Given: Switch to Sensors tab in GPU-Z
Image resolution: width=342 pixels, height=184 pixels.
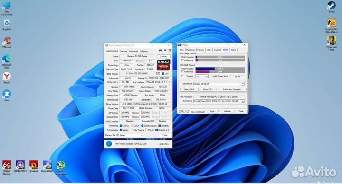Looking at the screenshot, I should 123,51.
